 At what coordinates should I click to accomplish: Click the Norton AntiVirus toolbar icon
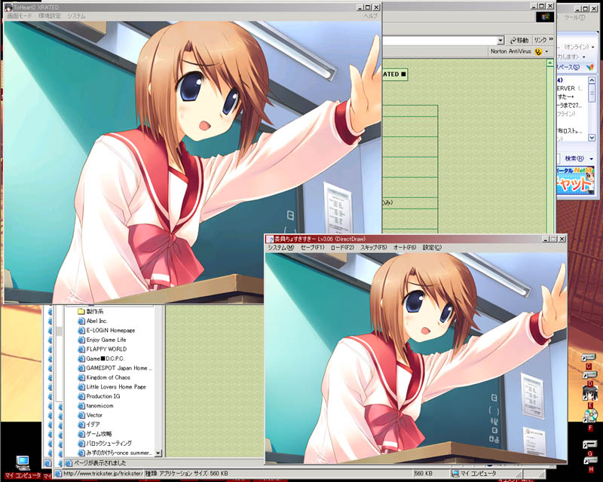point(538,51)
